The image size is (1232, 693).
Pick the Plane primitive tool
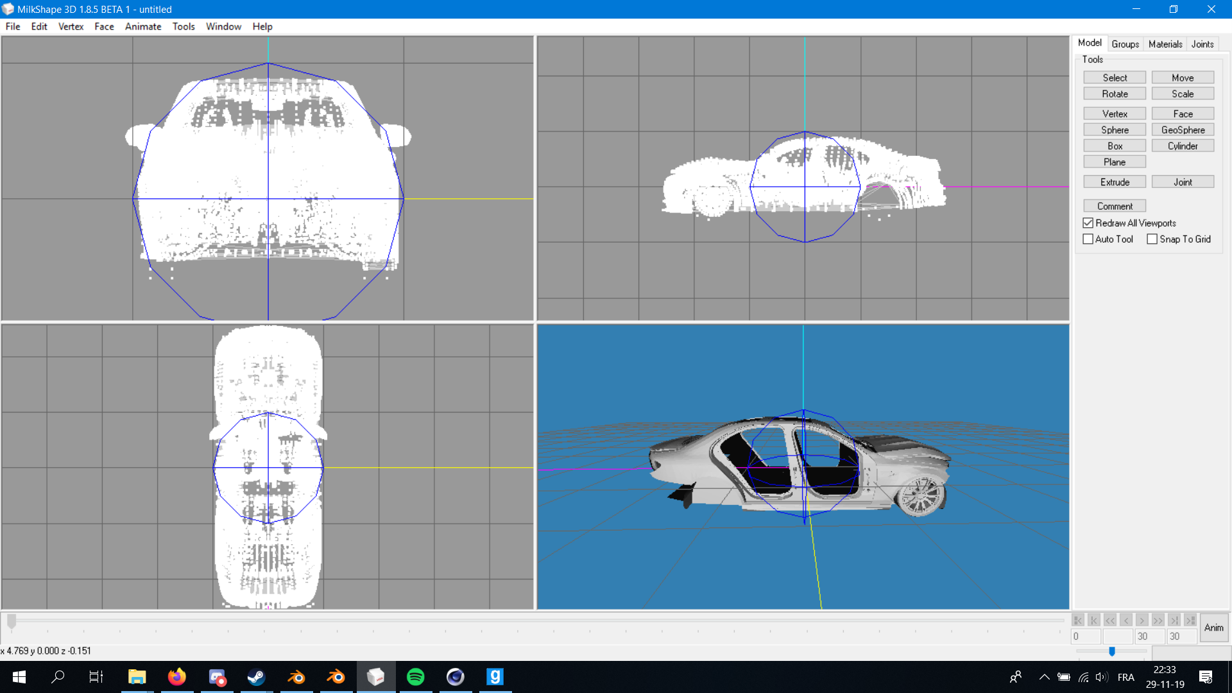click(x=1115, y=162)
